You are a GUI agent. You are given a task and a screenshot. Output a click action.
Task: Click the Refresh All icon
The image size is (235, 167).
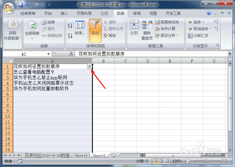[x=32, y=25]
